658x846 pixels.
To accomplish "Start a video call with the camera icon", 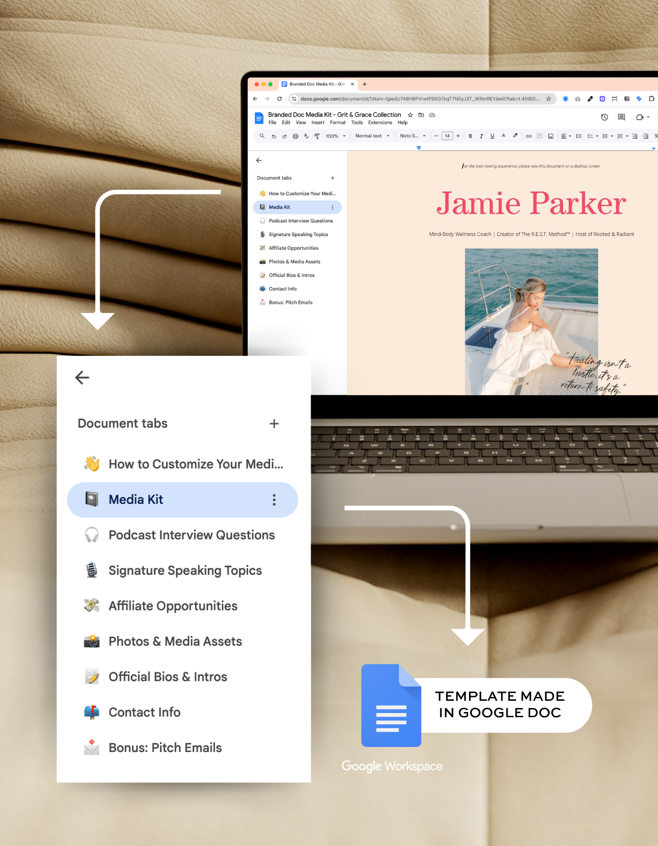I will [640, 117].
